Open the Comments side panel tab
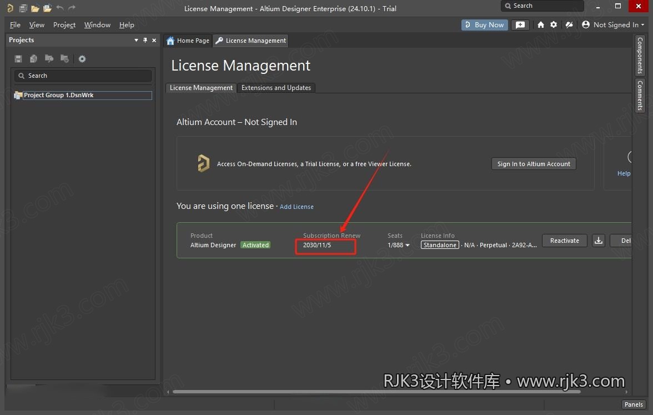Viewport: 653px width, 415px height. pyautogui.click(x=640, y=96)
